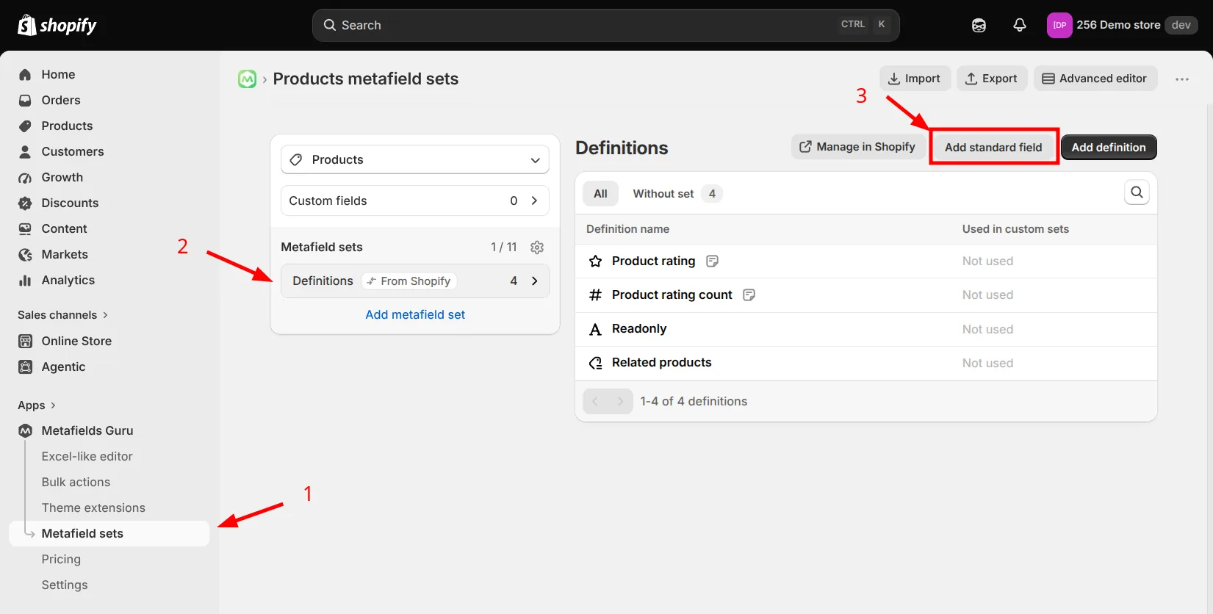This screenshot has width=1213, height=614.
Task: Click the Agentic channel icon
Action: click(25, 366)
